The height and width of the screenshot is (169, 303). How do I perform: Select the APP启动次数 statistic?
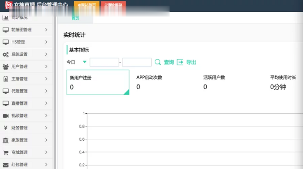click(x=149, y=82)
